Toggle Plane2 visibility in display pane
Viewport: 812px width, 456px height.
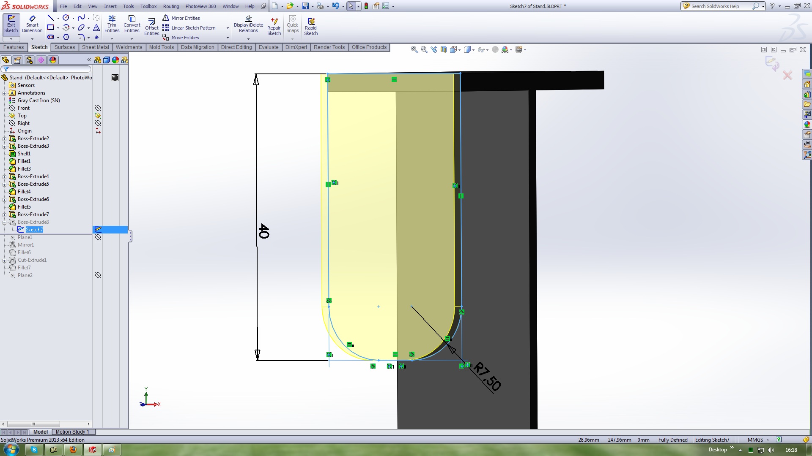point(98,275)
